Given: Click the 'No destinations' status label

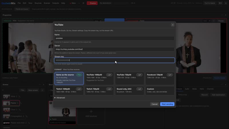Looking at the screenshot, I should coord(105,3).
